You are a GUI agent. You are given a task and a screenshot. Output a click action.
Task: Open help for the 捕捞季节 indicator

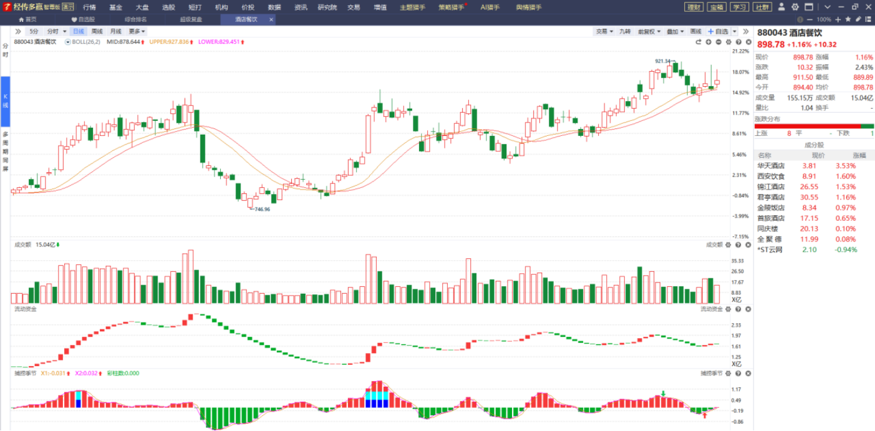pyautogui.click(x=738, y=373)
